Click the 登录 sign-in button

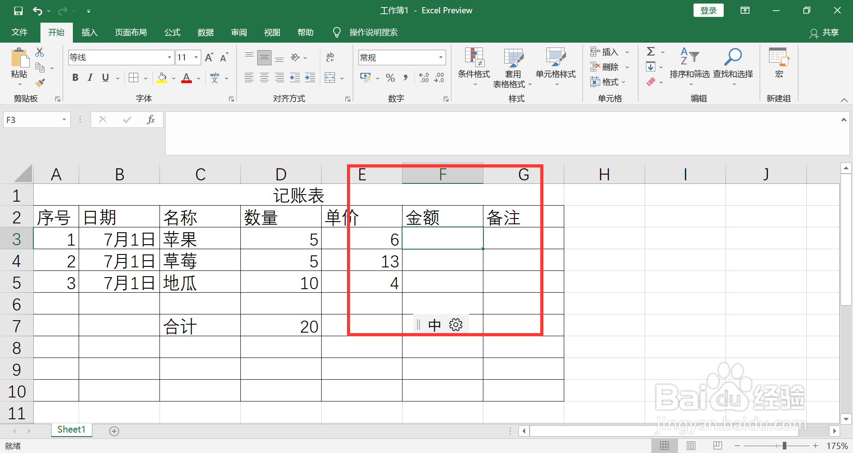708,10
